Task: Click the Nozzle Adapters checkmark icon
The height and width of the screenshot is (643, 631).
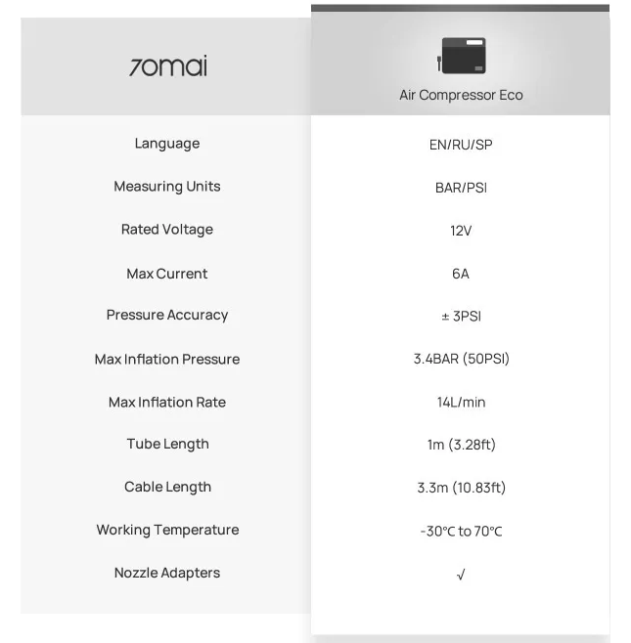Action: point(461,575)
